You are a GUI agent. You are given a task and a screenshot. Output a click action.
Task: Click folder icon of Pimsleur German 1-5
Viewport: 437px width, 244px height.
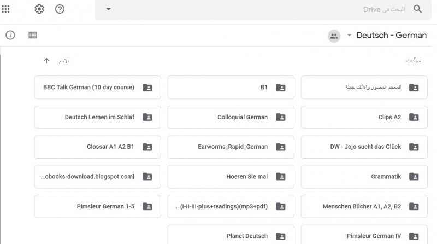pyautogui.click(x=147, y=206)
